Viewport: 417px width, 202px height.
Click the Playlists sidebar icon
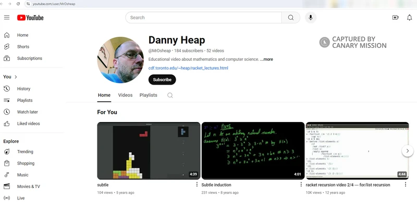click(7, 100)
